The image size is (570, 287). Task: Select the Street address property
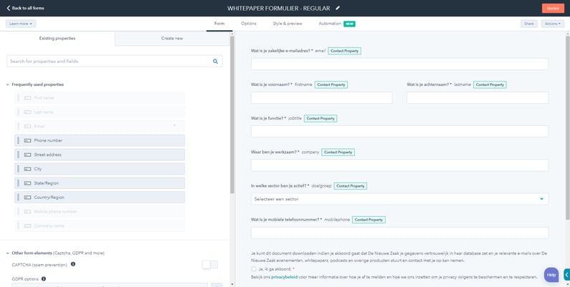[x=100, y=155]
